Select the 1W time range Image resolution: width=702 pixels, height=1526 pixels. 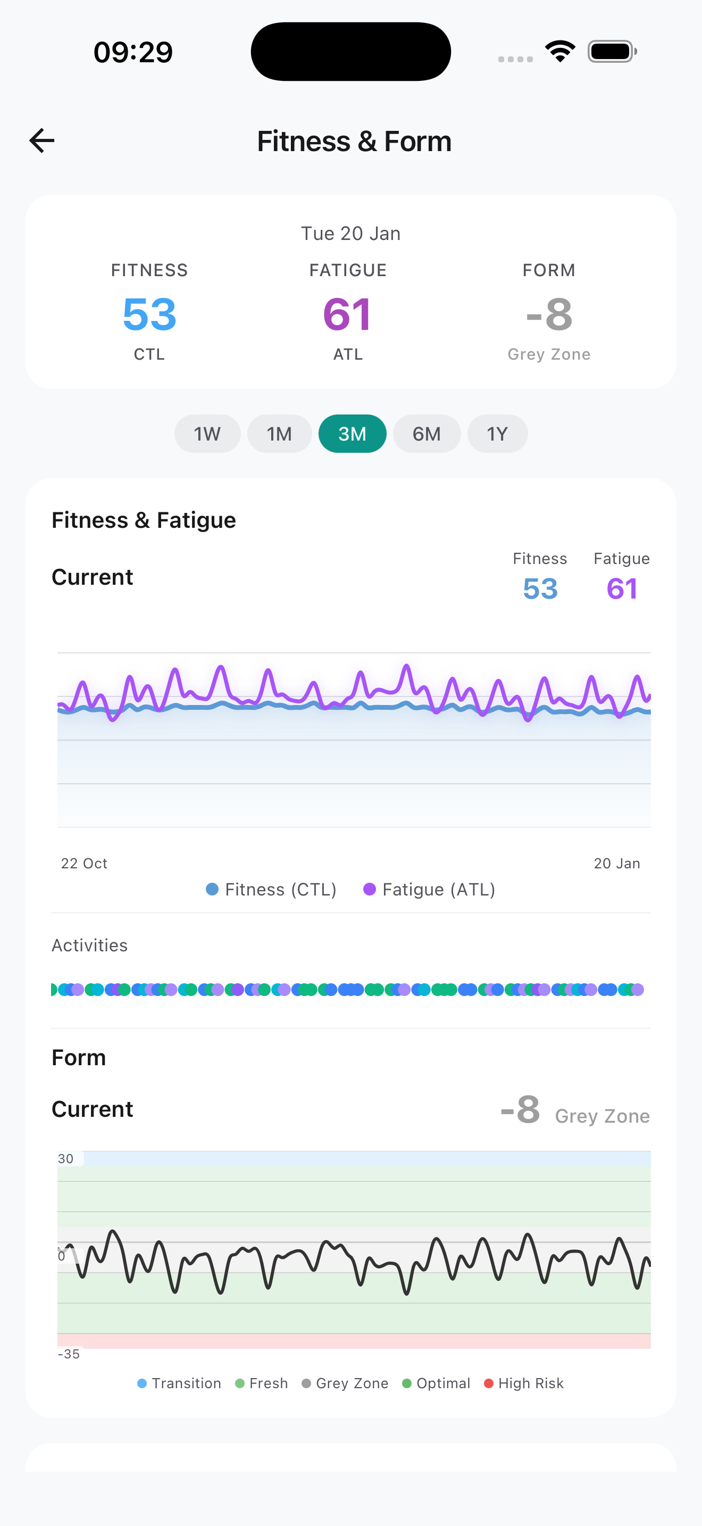coord(207,434)
